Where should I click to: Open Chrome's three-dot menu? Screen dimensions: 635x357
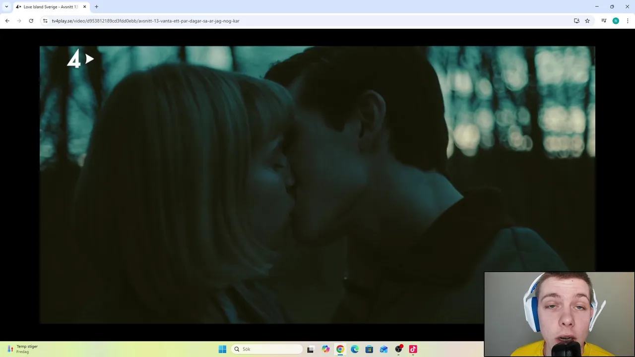click(628, 21)
